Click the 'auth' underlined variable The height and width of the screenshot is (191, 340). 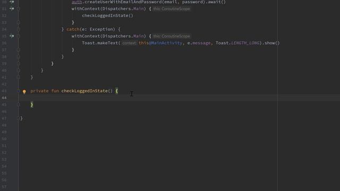76,2
